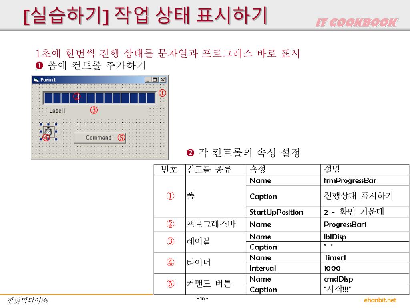Screen dimensions: 410x308
Task: Maximize the Form1 window
Action: [x=155, y=80]
